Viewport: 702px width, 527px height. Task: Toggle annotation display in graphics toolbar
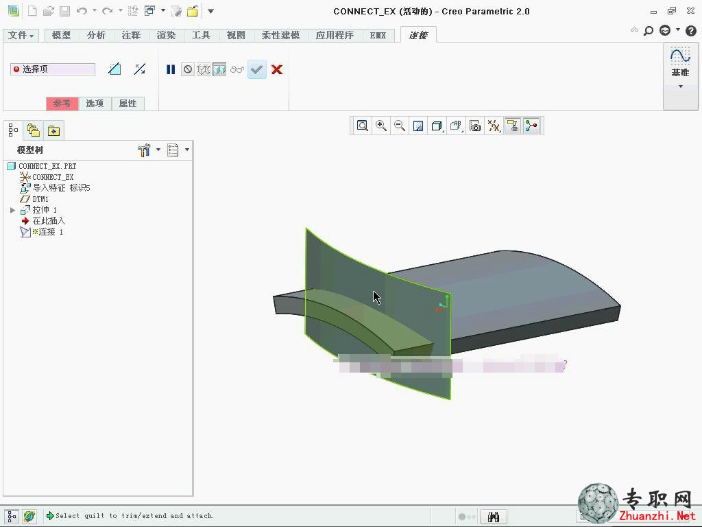[x=513, y=126]
